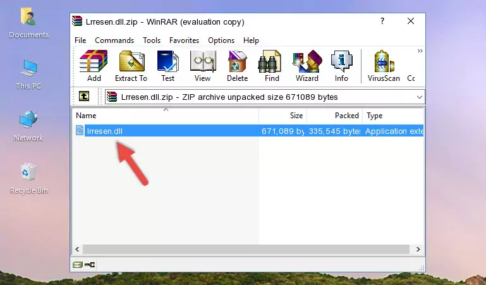Click the Add toolbar icon
The height and width of the screenshot is (285, 486).
[x=94, y=66]
